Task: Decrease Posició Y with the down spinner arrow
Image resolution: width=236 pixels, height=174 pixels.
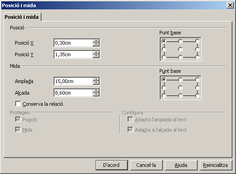Action: point(96,56)
